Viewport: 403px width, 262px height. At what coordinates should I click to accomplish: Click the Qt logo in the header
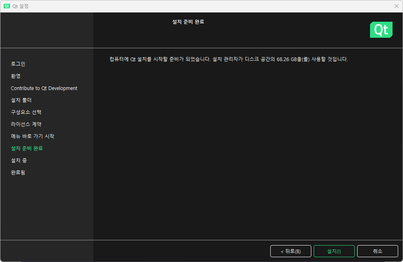381,30
